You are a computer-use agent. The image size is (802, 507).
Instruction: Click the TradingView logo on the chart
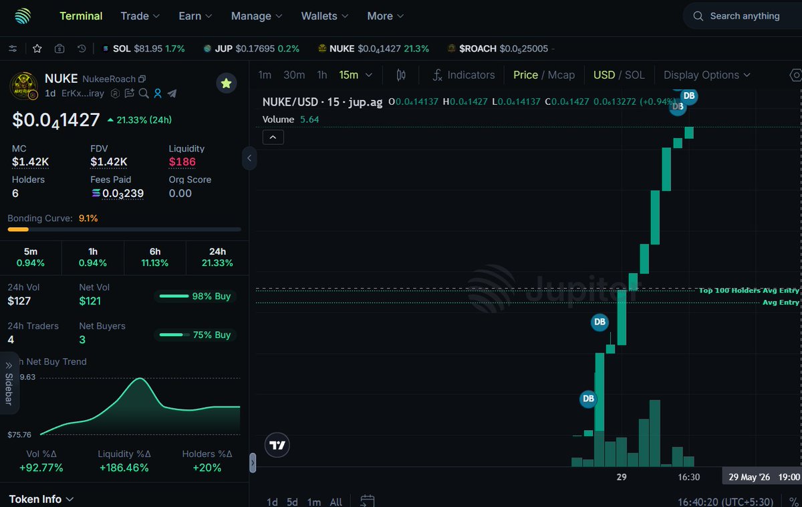point(277,445)
